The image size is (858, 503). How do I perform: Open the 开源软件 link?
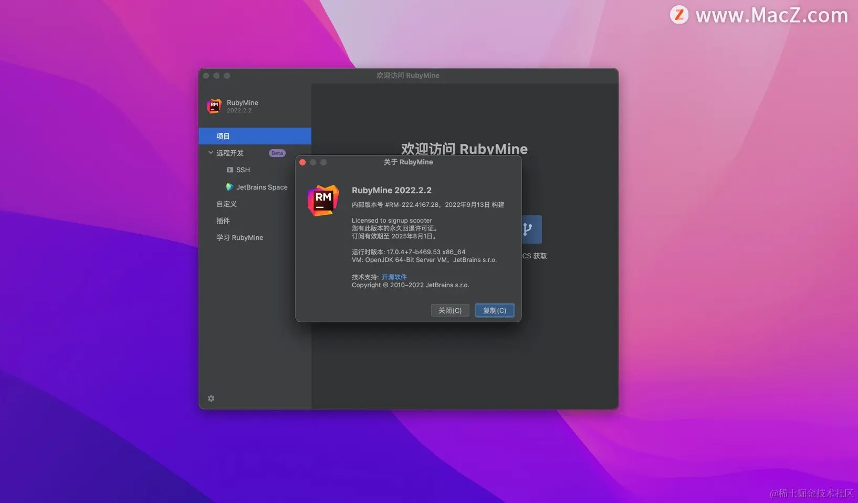point(394,277)
